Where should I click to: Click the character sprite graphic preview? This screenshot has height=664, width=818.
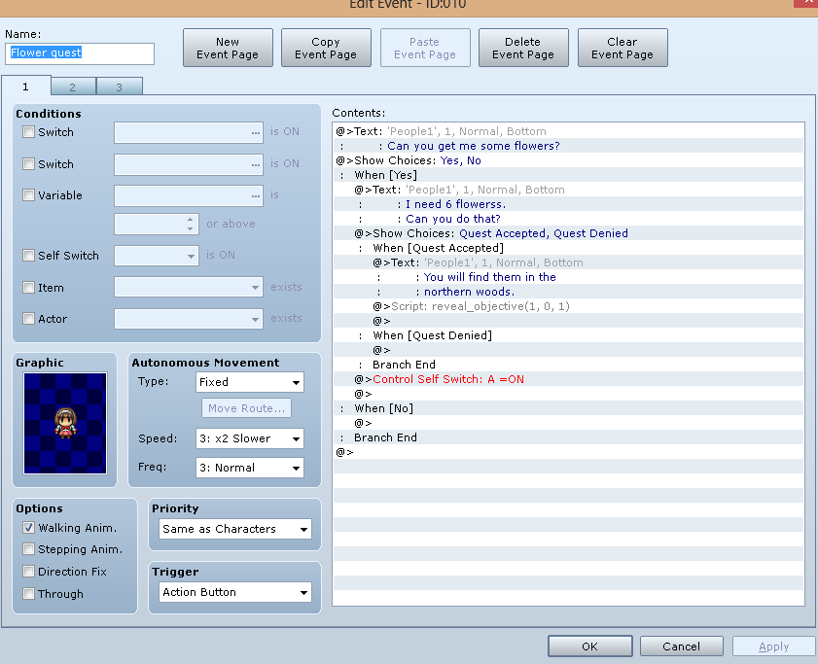point(65,423)
